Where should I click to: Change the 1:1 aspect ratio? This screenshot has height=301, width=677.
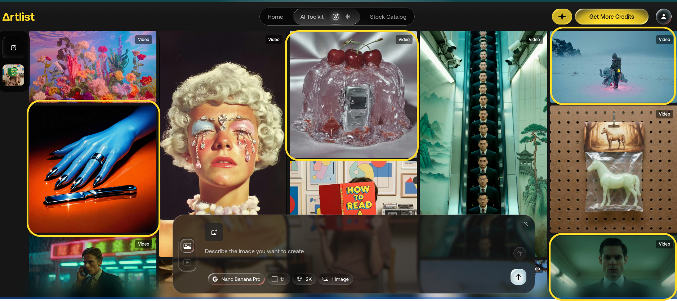click(x=279, y=279)
